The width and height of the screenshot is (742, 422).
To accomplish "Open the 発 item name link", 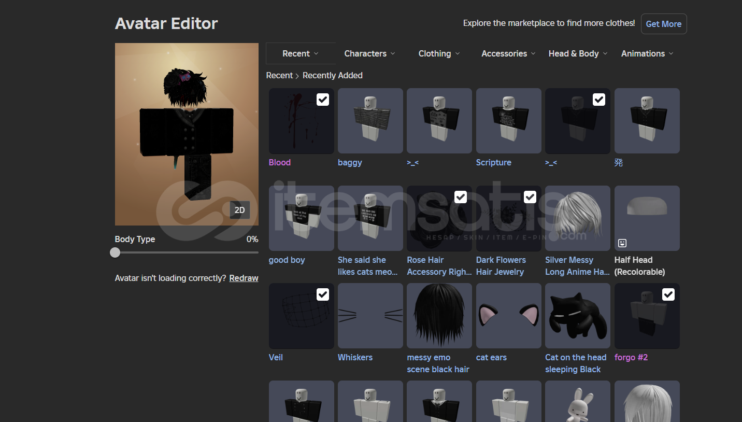I will coord(619,162).
